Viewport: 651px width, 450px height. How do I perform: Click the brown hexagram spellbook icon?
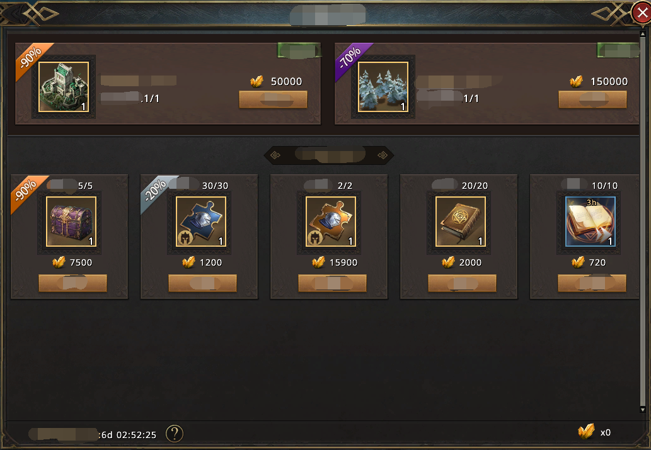click(461, 222)
